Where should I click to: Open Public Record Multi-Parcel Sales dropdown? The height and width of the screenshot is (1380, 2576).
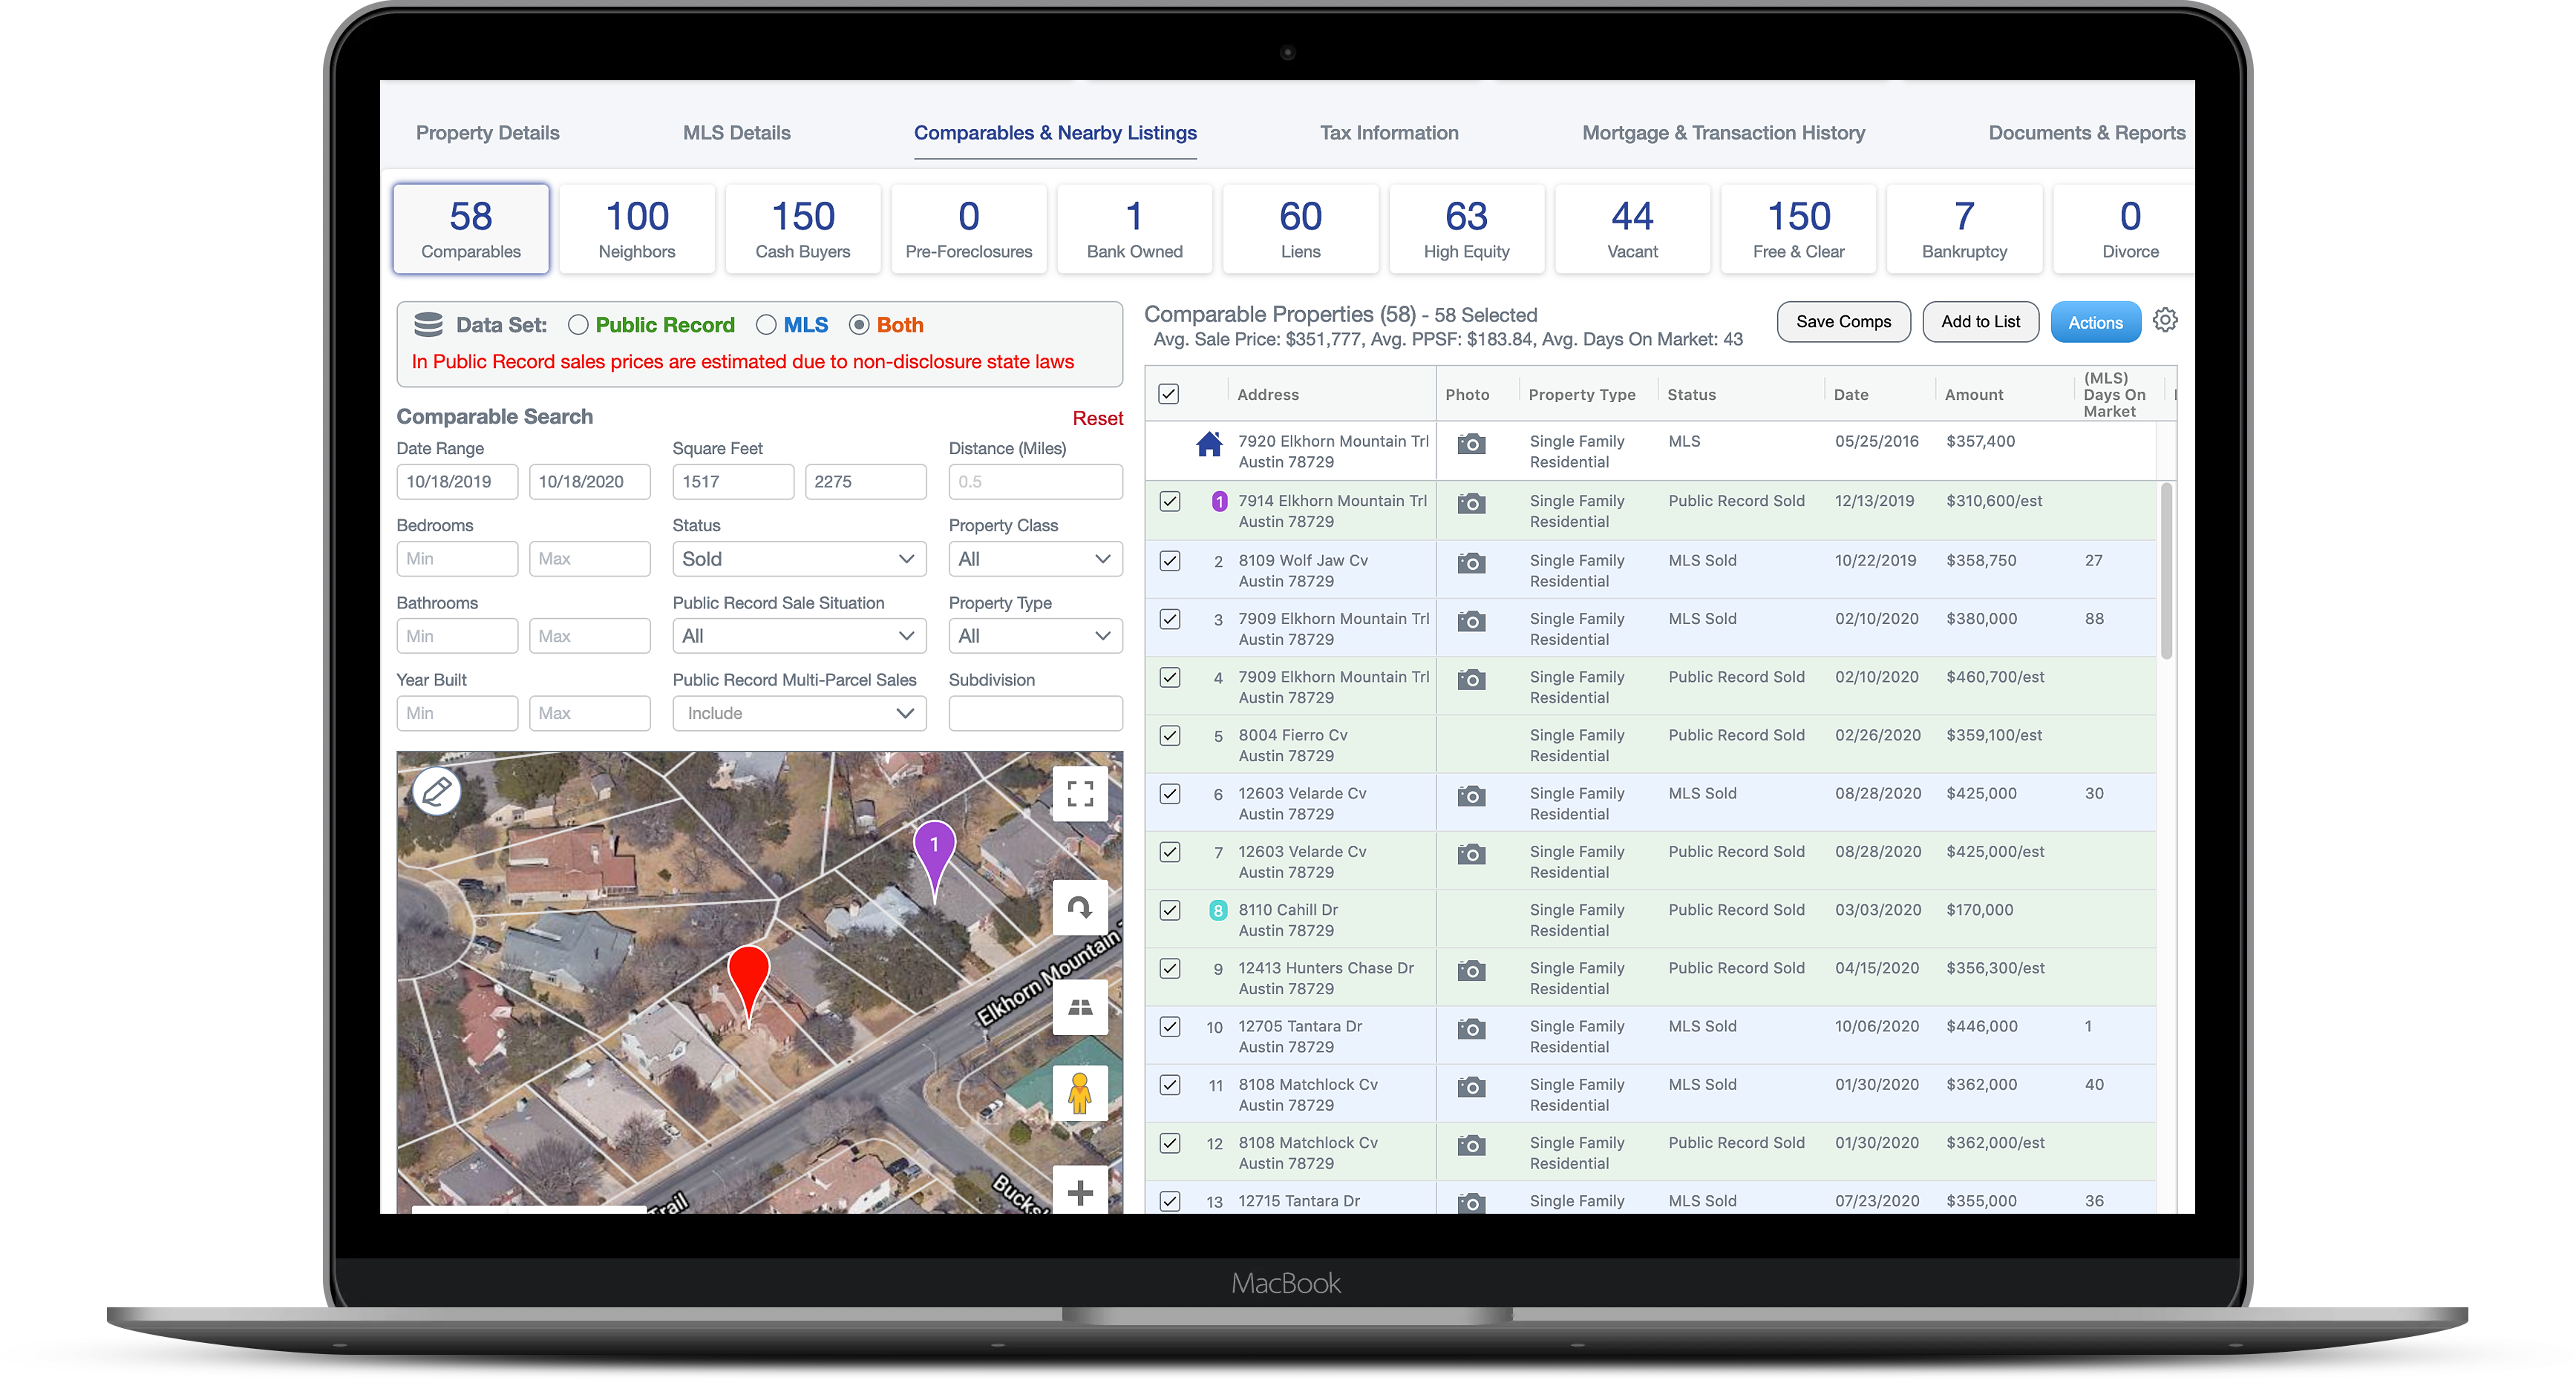[798, 712]
